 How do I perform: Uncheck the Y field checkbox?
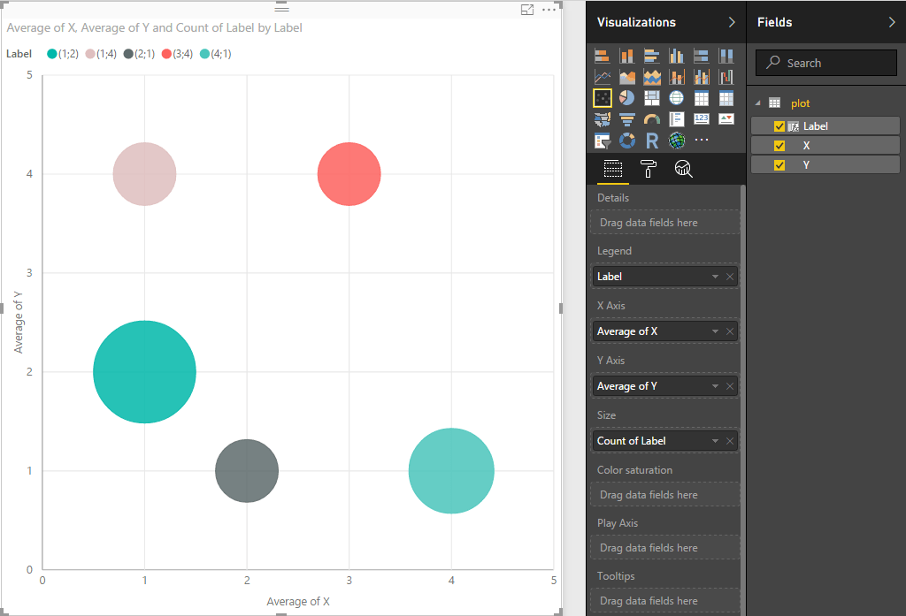pyautogui.click(x=778, y=164)
